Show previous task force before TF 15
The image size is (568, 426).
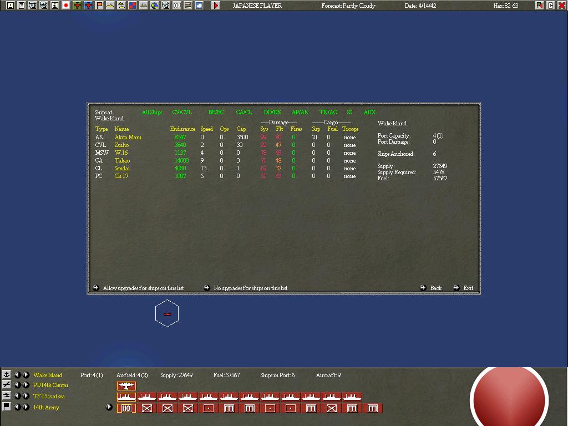(17, 396)
